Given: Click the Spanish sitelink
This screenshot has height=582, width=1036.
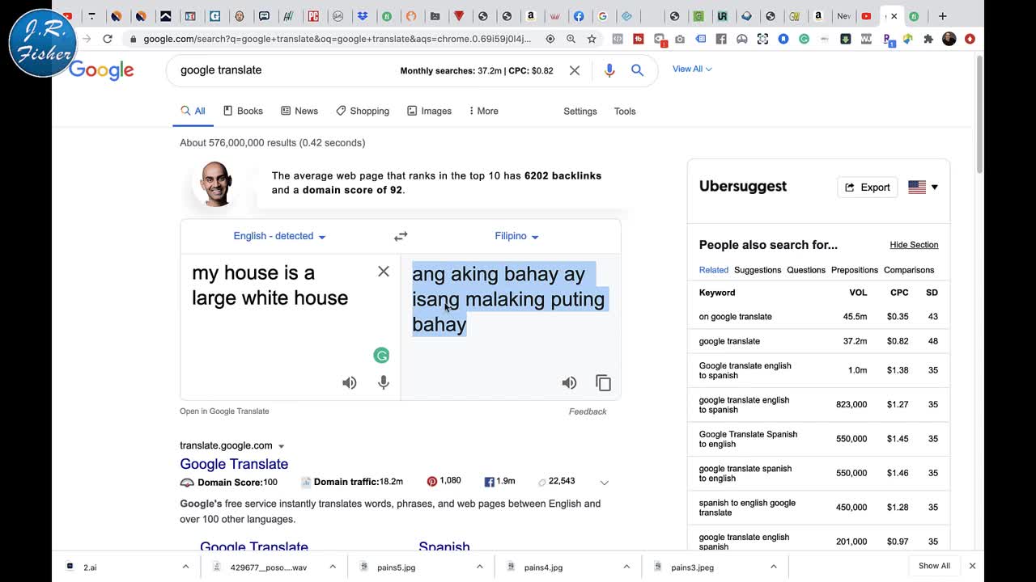Looking at the screenshot, I should pos(444,546).
